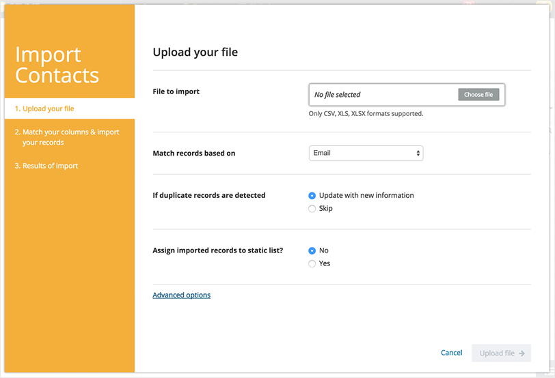The height and width of the screenshot is (378, 555).
Task: Select Update with new information option
Action: pyautogui.click(x=312, y=196)
